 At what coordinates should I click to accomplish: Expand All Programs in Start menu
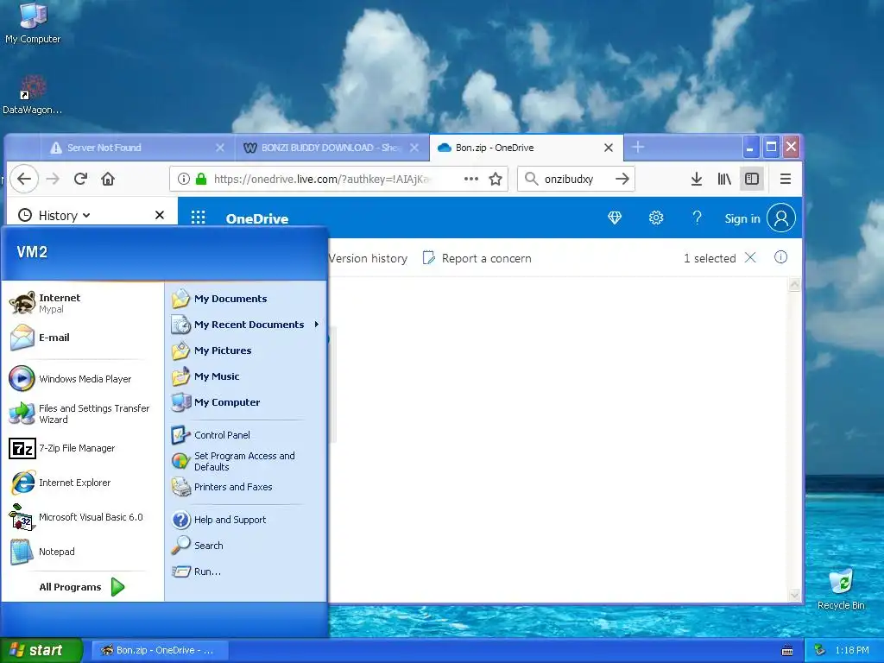82,587
